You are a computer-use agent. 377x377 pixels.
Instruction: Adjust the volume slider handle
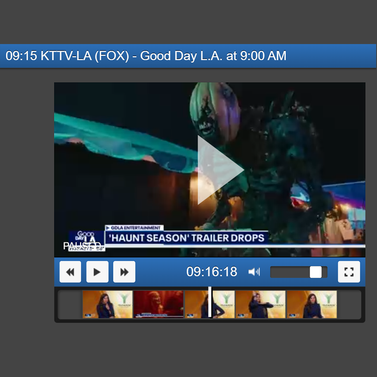point(316,272)
